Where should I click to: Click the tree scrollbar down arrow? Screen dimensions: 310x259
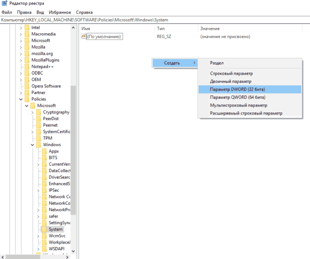coord(73,251)
